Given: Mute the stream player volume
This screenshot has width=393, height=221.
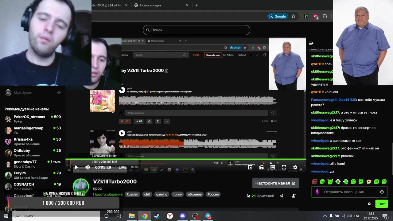Looking at the screenshot, I should tap(88, 167).
